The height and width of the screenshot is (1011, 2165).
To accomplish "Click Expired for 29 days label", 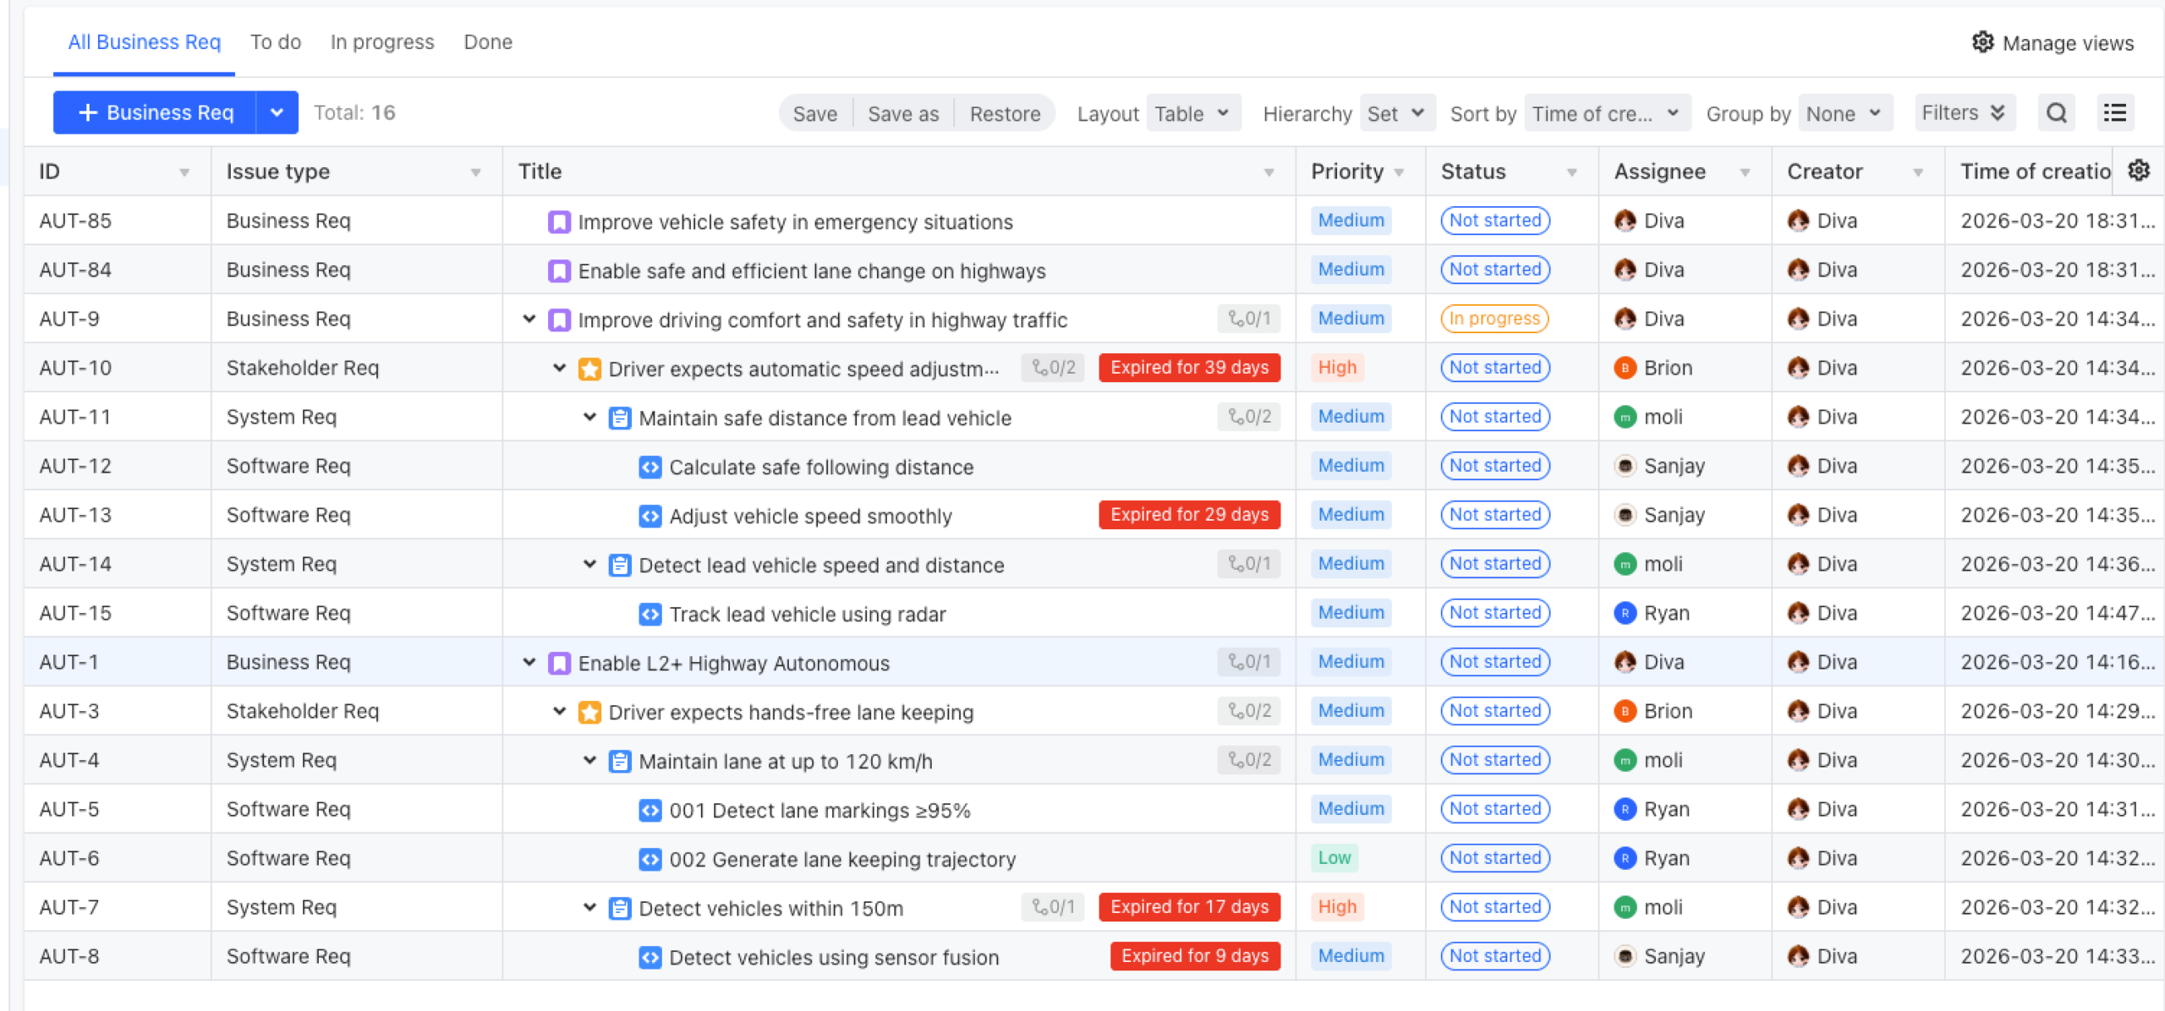I will click(x=1189, y=515).
